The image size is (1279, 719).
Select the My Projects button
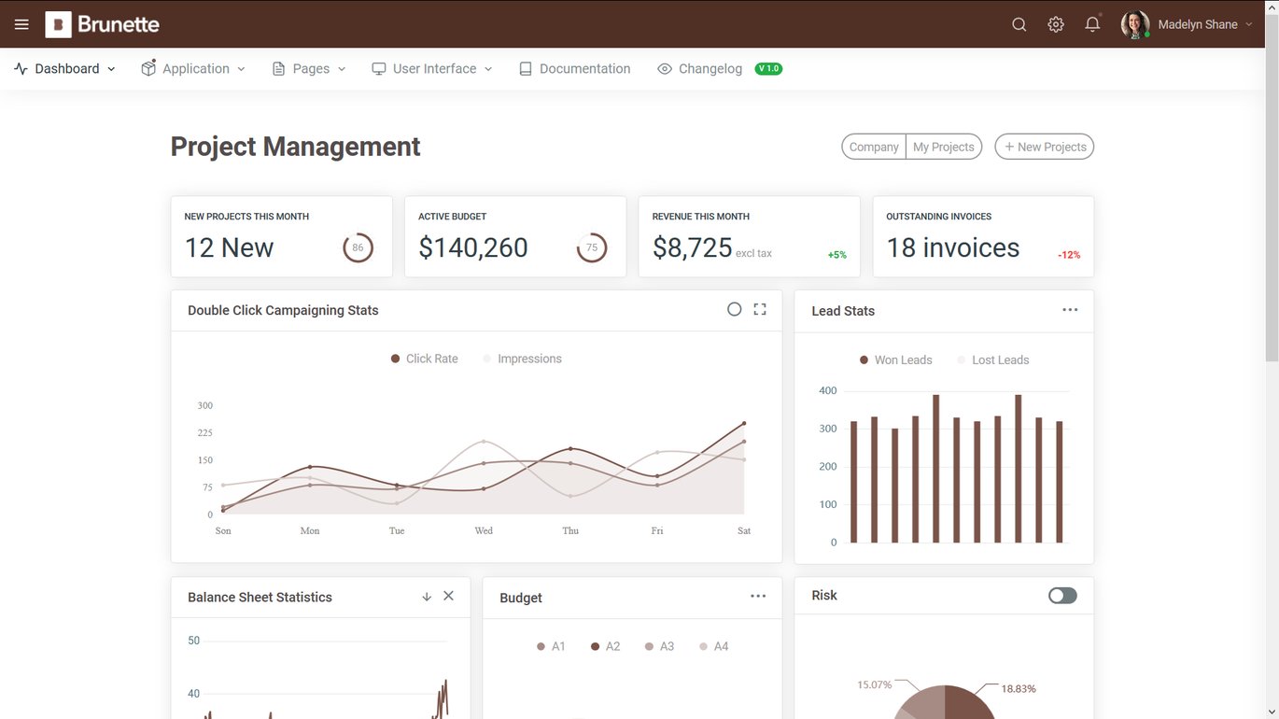point(944,147)
